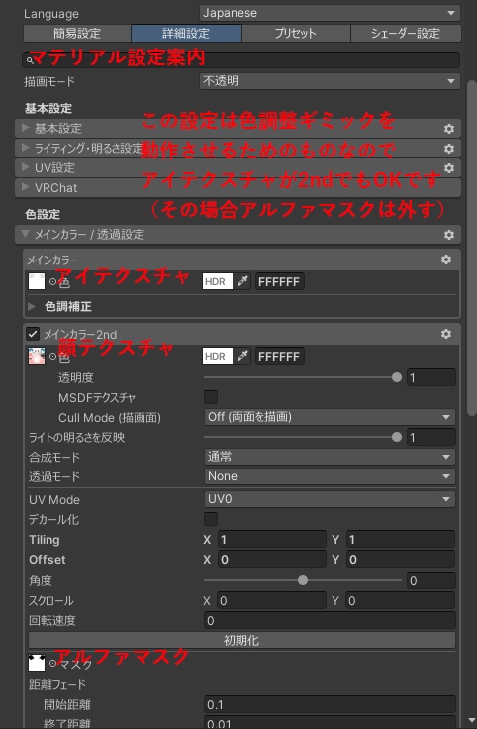Pick color with main color eyedropper
Viewport: 477px width, 729px height.
pyautogui.click(x=242, y=281)
